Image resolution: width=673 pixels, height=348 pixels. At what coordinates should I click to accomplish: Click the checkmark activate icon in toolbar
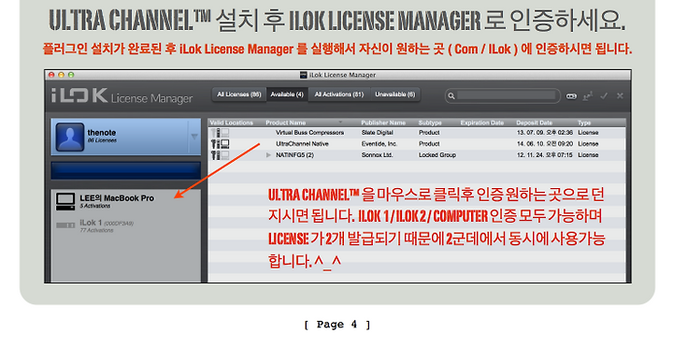(604, 95)
